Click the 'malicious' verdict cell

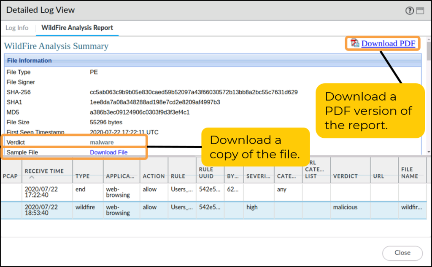(x=345, y=207)
